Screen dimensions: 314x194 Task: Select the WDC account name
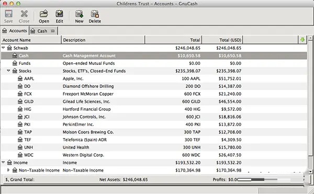(x=29, y=155)
